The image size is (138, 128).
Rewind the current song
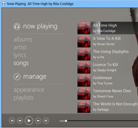20,121
